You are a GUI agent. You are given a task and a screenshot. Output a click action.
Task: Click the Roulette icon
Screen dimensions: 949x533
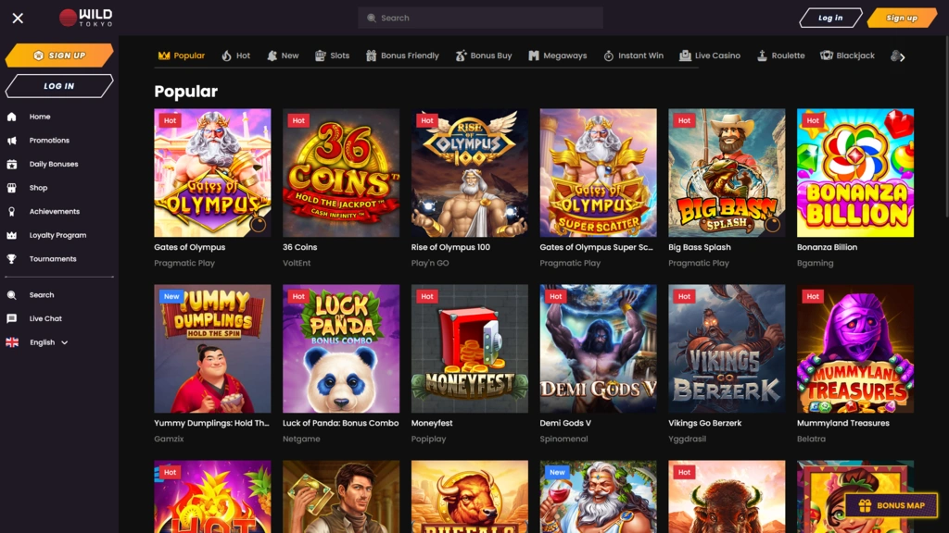tap(762, 56)
